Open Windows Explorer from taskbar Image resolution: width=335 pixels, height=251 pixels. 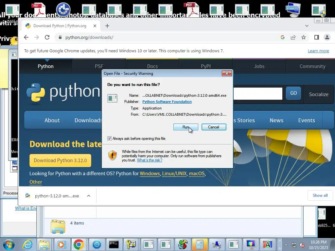[x=44, y=244]
